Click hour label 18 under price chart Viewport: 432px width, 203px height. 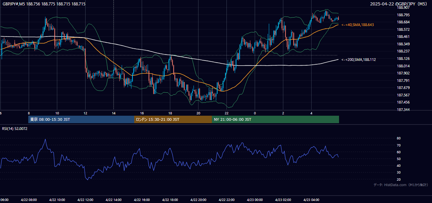(170, 113)
